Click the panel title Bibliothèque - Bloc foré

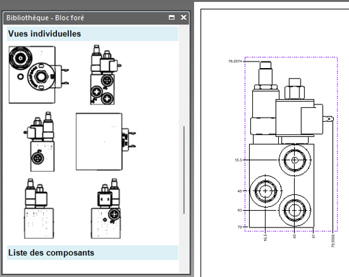45,18
